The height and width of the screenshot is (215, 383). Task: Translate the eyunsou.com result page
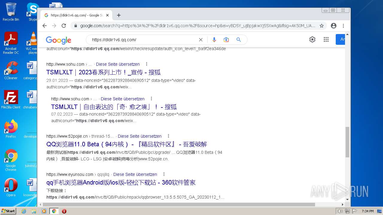135,174
